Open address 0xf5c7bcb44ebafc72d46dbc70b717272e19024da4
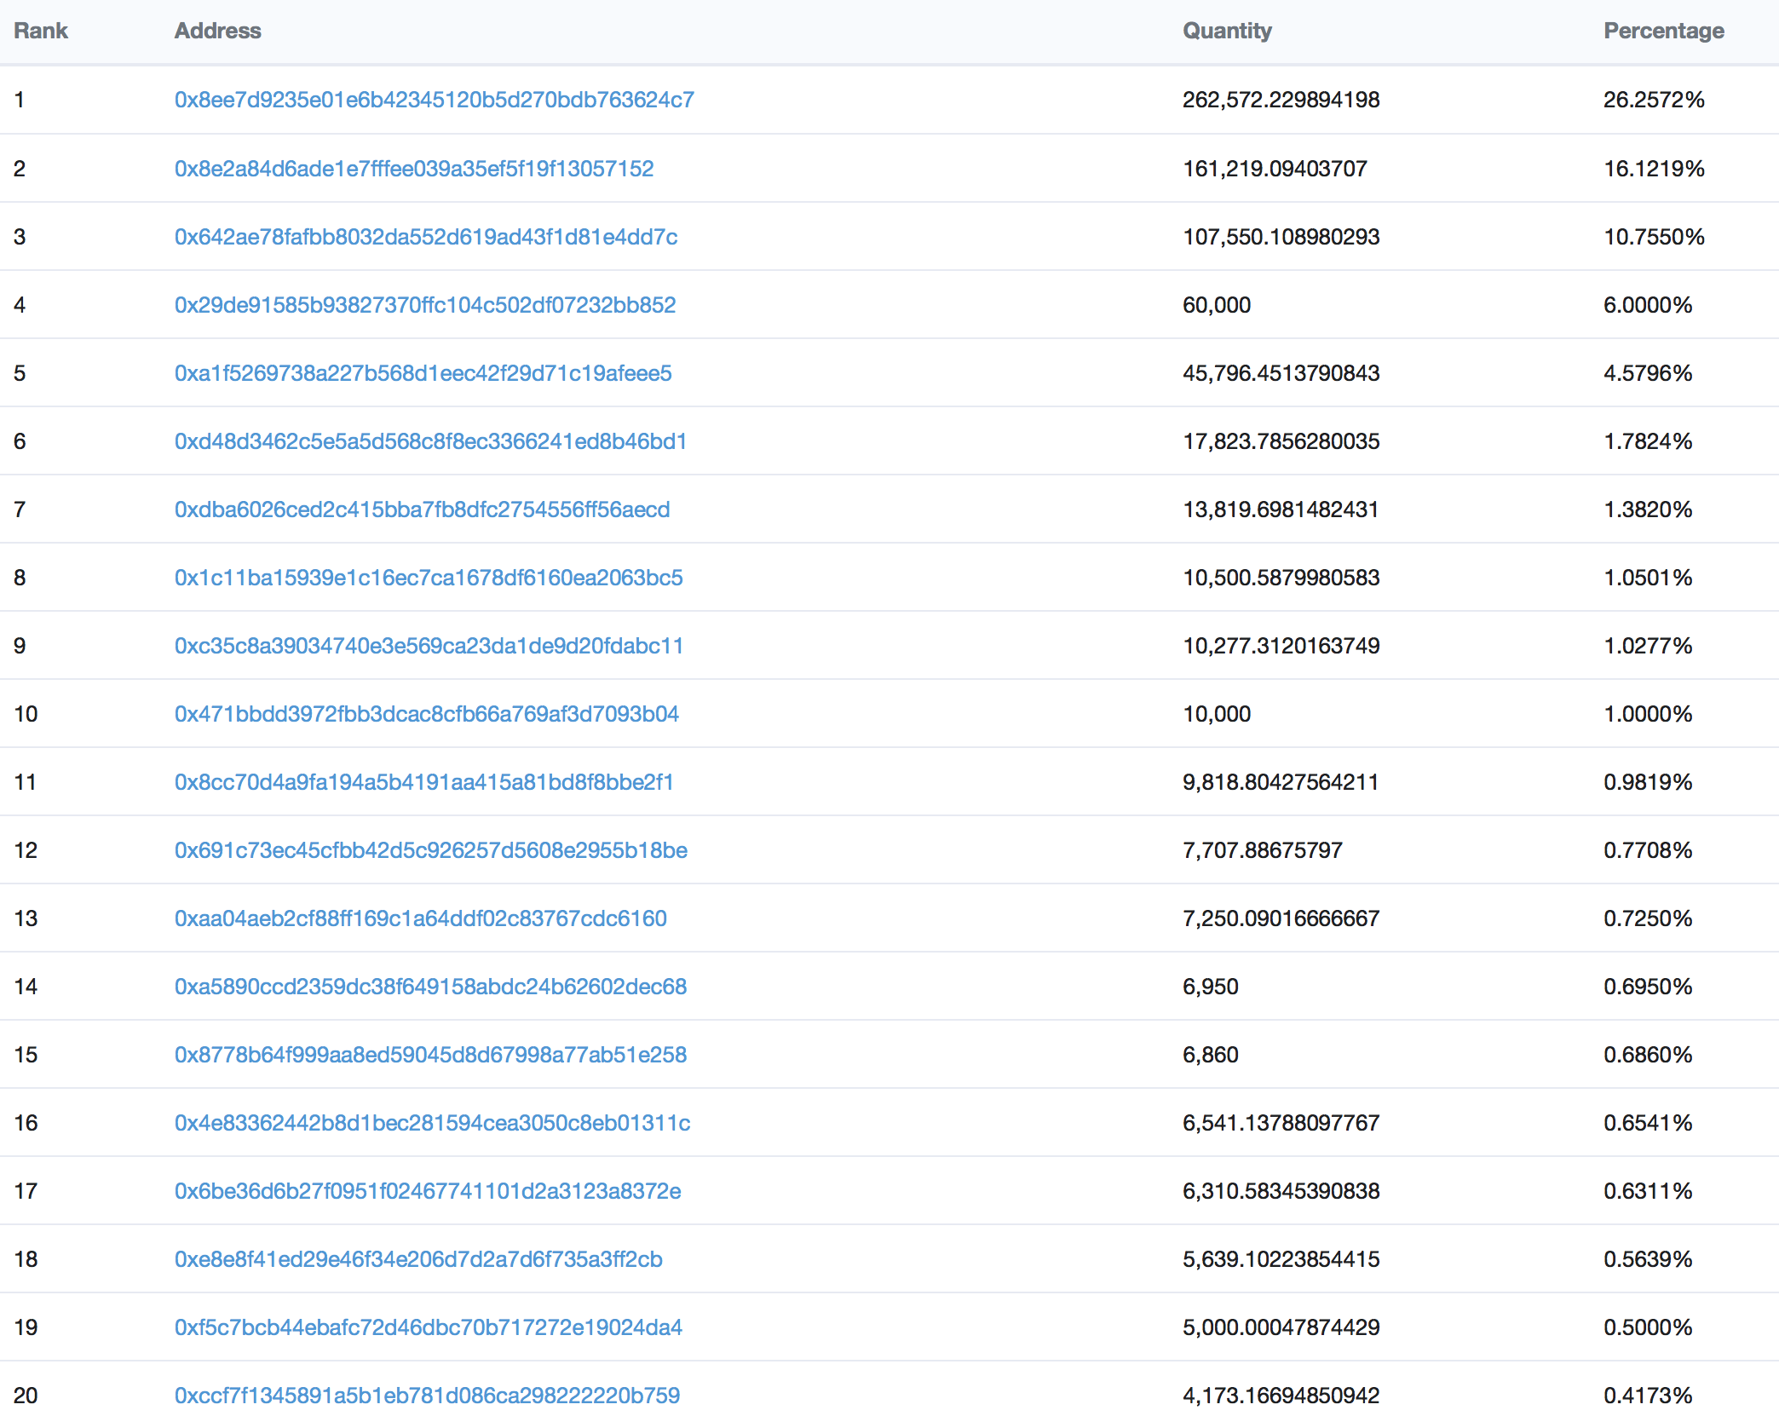This screenshot has width=1779, height=1416. tap(429, 1327)
